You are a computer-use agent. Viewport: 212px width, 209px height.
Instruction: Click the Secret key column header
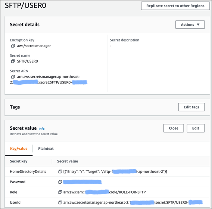coord(19,161)
